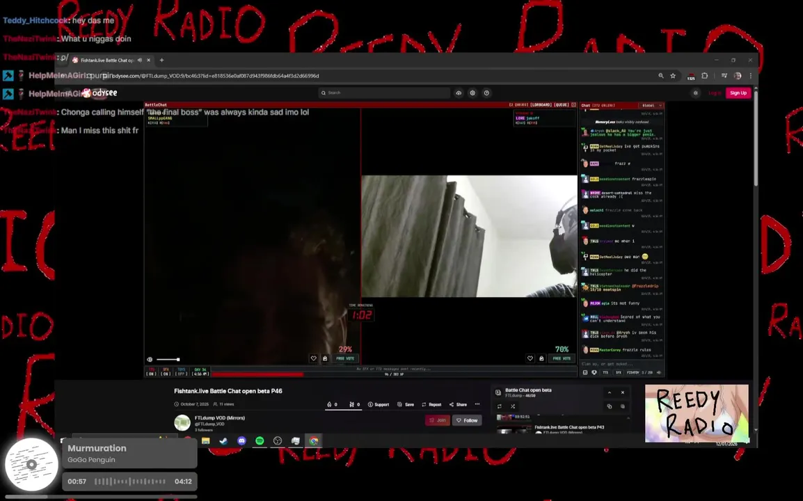Open Steam from the taskbar
The width and height of the screenshot is (803, 501).
click(x=223, y=440)
